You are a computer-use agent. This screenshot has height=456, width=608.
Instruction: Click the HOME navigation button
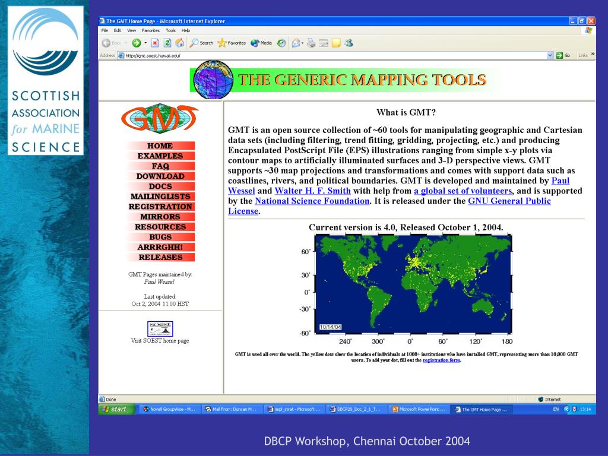click(x=160, y=146)
